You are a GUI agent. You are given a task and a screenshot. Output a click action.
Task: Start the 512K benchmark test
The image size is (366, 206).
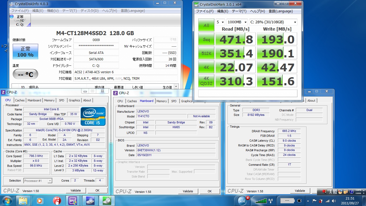pos(206,53)
